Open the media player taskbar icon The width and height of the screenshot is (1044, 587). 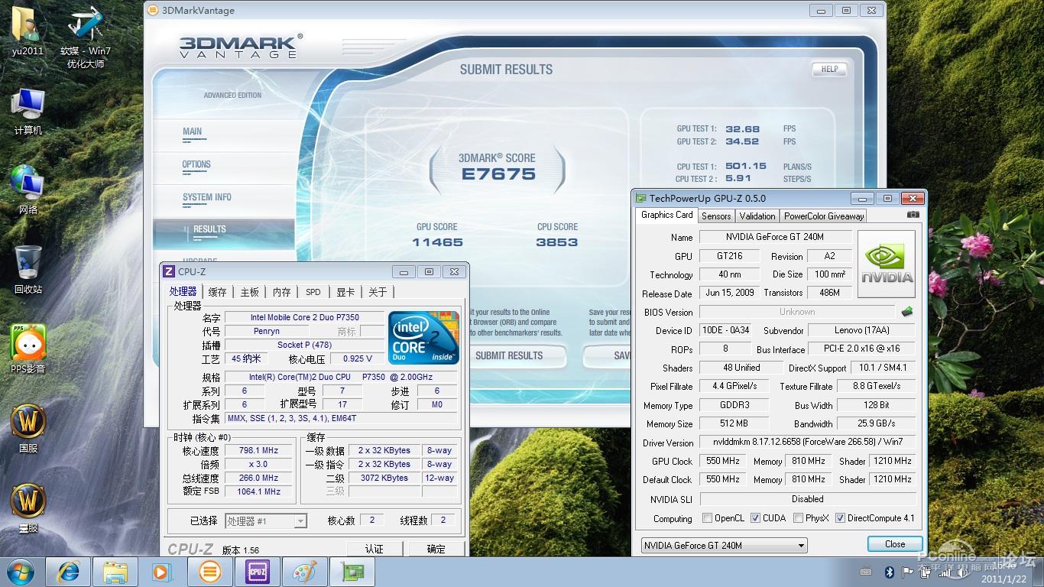coord(163,572)
